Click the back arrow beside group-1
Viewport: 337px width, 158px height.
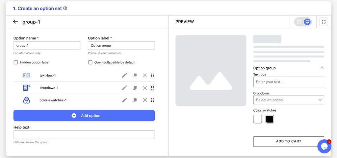click(15, 22)
